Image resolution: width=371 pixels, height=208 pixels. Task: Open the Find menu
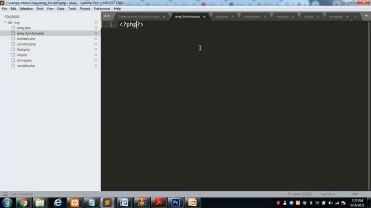40,9
